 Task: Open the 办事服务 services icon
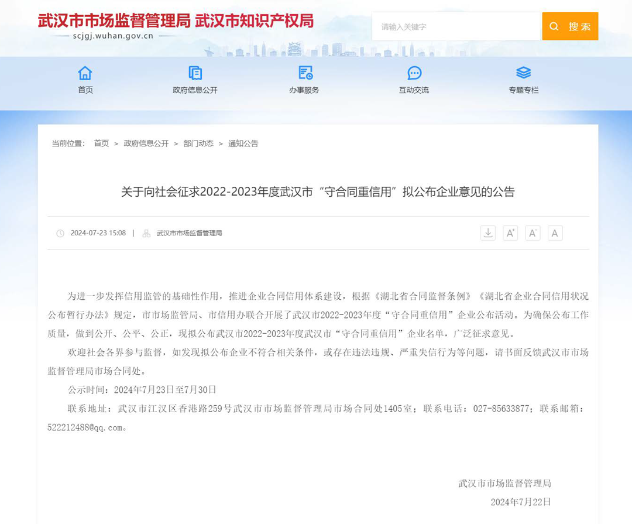click(x=304, y=73)
